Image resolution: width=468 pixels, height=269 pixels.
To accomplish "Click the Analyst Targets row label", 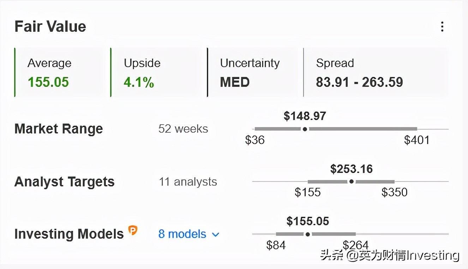I will 65,182.
